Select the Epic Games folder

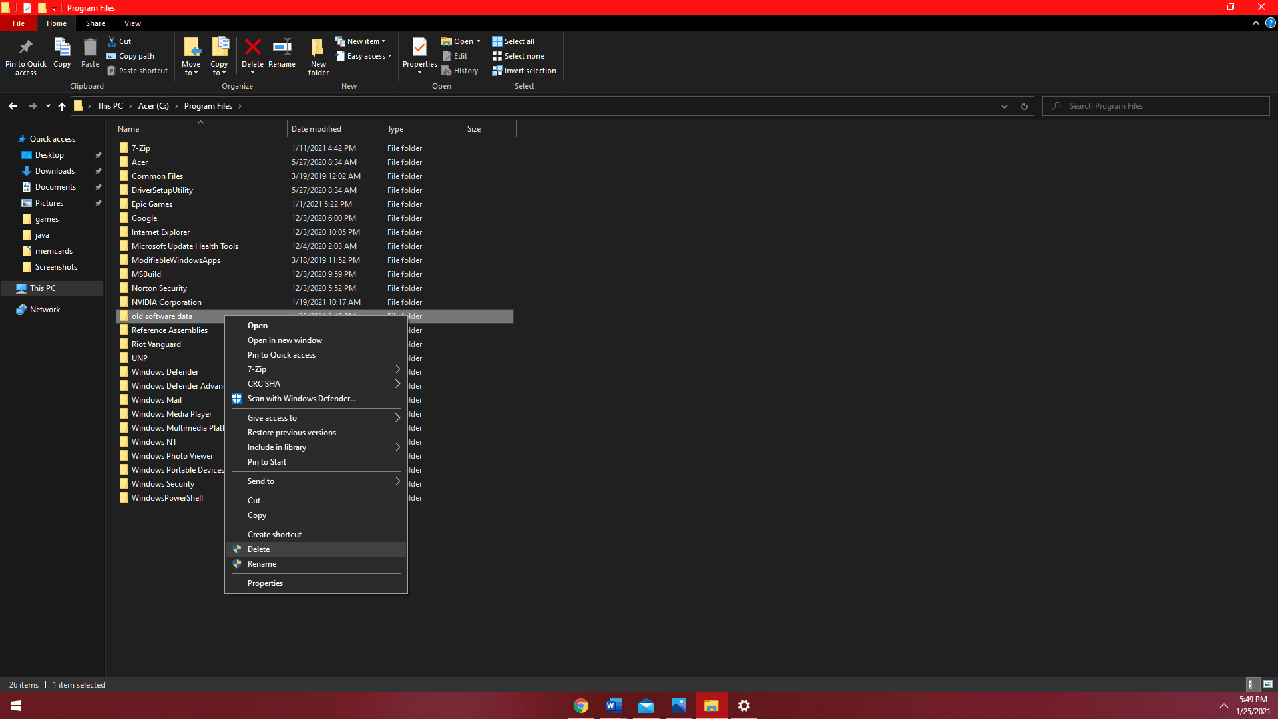pos(152,204)
